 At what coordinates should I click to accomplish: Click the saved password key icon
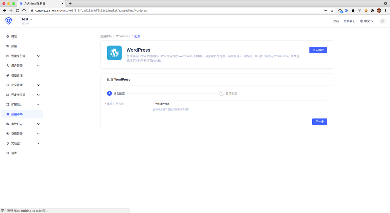click(325, 10)
